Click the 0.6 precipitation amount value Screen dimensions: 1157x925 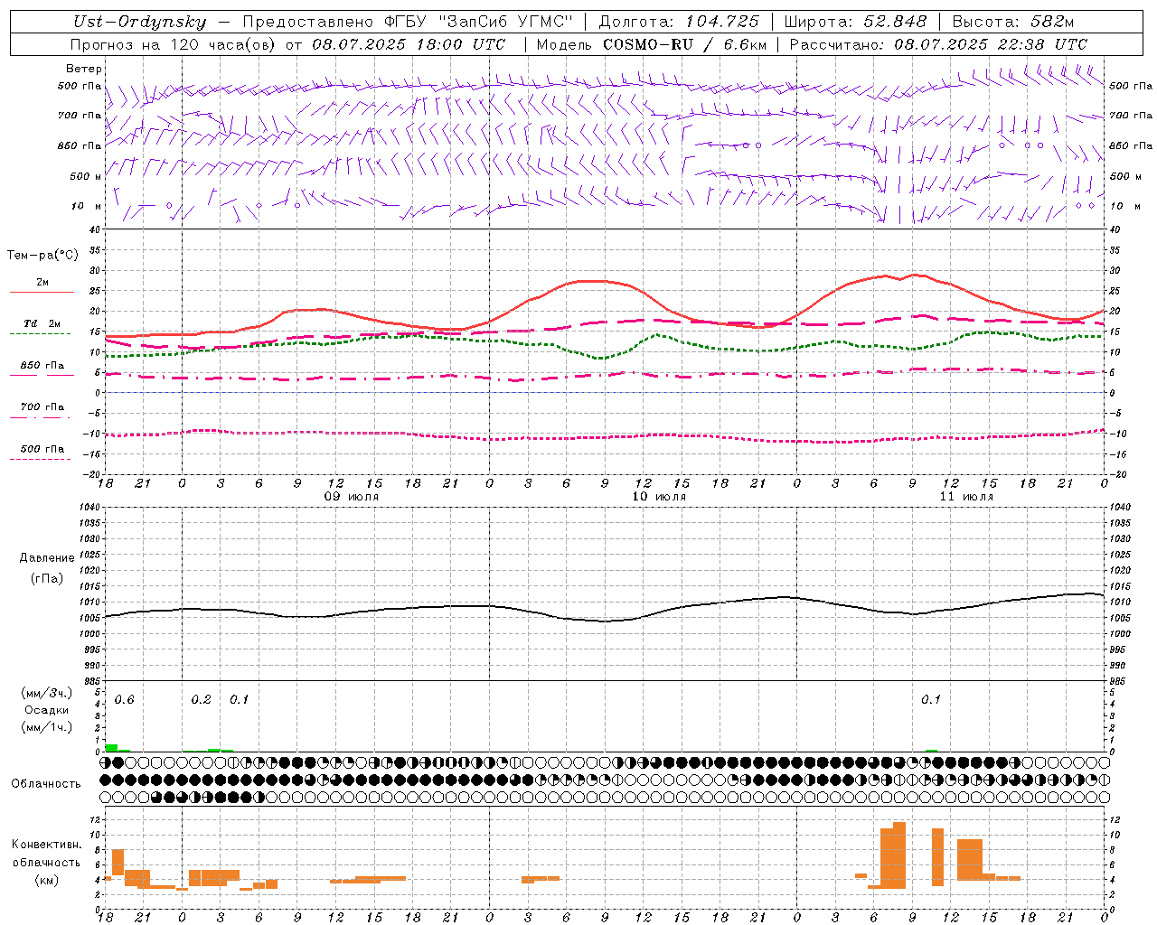124,700
